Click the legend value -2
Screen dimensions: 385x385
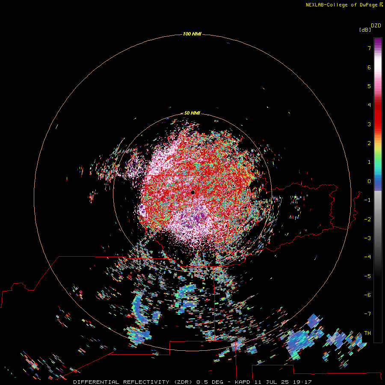point(367,219)
